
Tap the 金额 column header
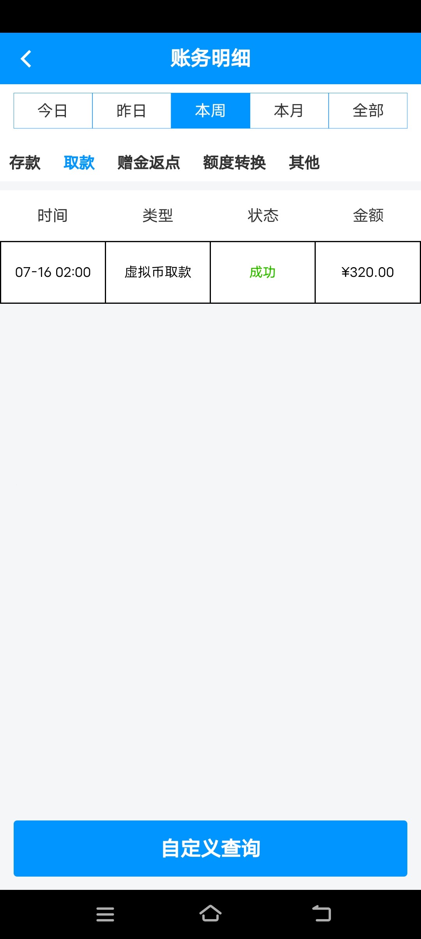[368, 215]
